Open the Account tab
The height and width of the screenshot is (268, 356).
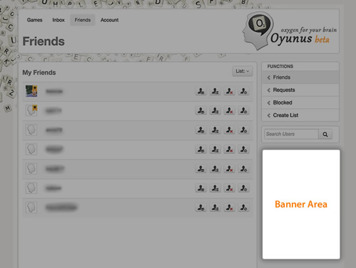click(109, 20)
